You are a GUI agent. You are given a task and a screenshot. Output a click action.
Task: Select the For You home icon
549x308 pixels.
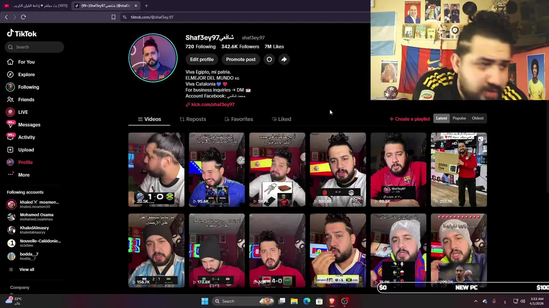pyautogui.click(x=10, y=62)
